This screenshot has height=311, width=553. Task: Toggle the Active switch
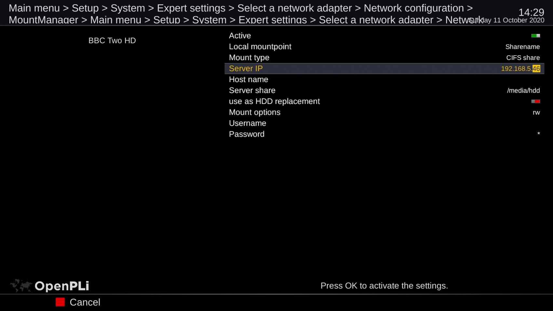535,36
